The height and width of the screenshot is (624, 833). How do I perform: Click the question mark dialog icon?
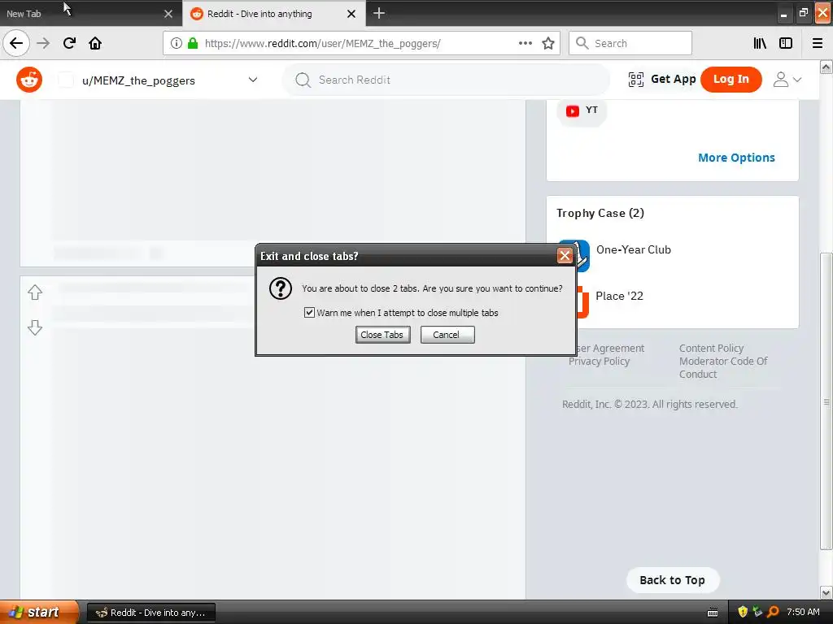point(281,288)
